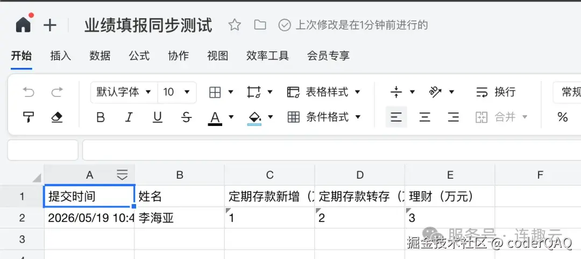The image size is (581, 259).
Task: Open font color dropdown arrow
Action: (x=231, y=117)
